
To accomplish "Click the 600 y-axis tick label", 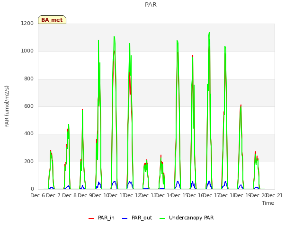I will click(x=29, y=106).
